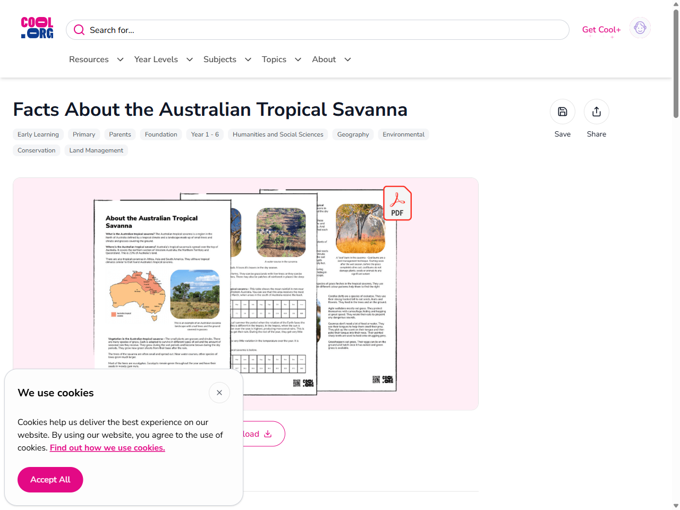Click the PDF badge icon on preview
The height and width of the screenshot is (510, 680).
coord(397,203)
